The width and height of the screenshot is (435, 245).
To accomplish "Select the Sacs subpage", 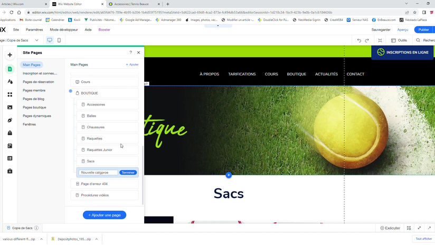I will [107, 161].
